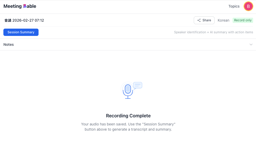
Task: Toggle the Record only mode badge
Action: pos(243,20)
